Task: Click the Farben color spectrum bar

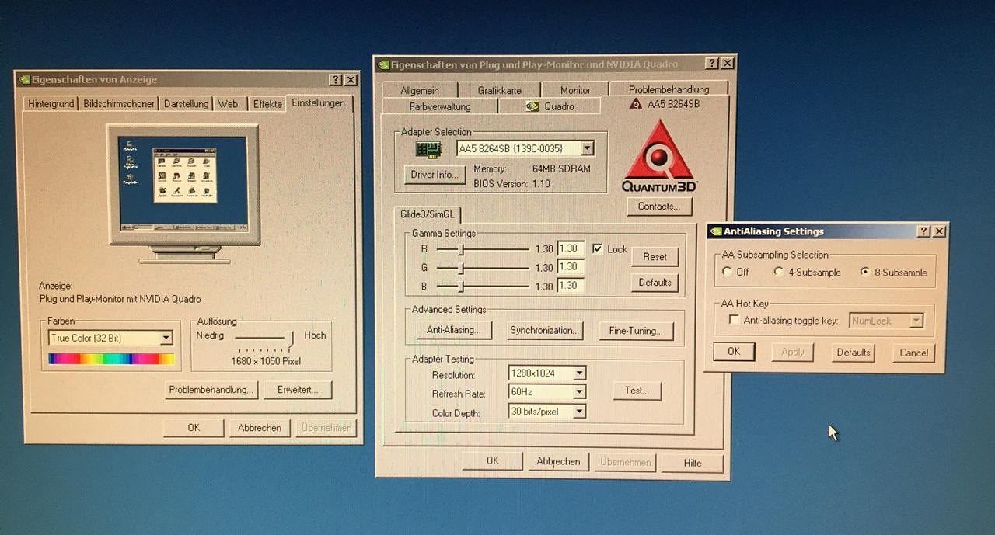Action: pos(111,359)
